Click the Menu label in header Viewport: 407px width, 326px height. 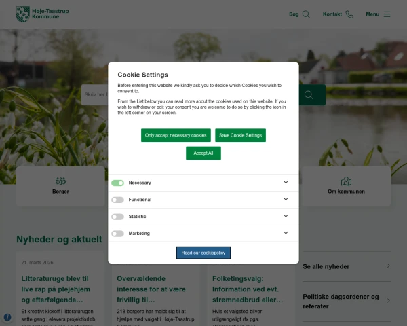coord(372,14)
